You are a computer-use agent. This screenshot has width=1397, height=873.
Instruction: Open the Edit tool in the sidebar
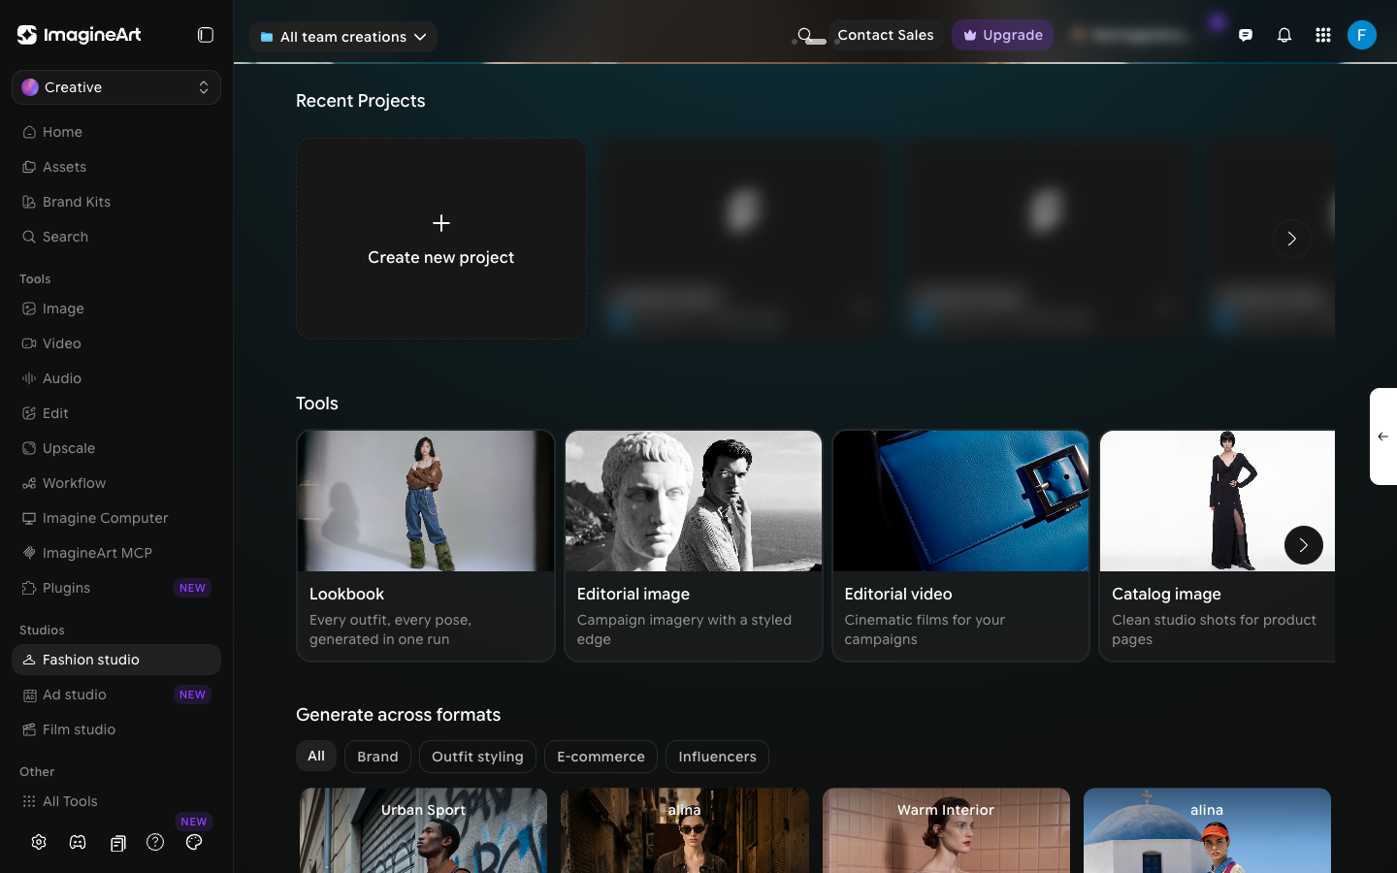click(116, 413)
